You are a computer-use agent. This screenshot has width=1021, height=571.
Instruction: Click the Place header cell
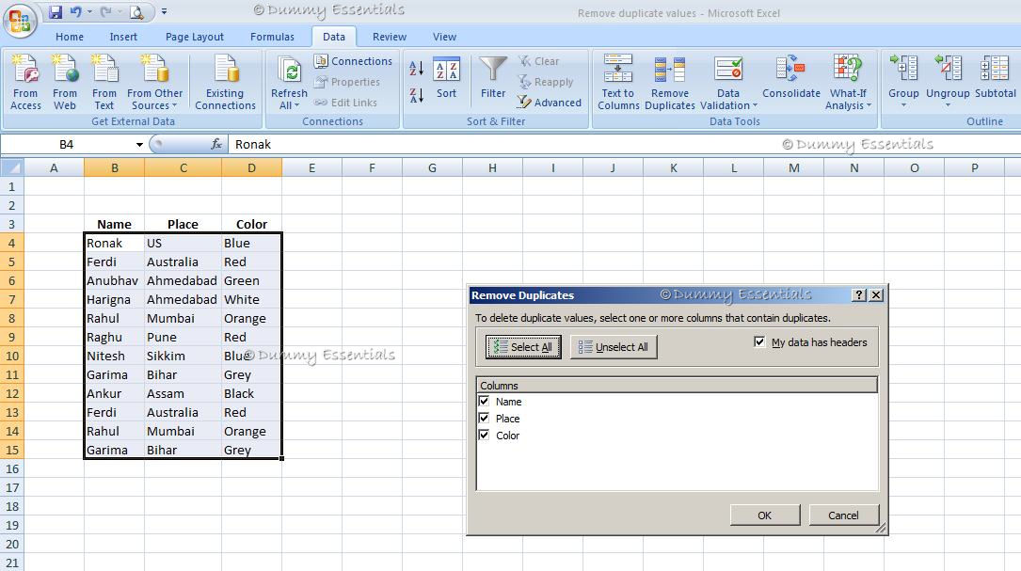tap(183, 224)
